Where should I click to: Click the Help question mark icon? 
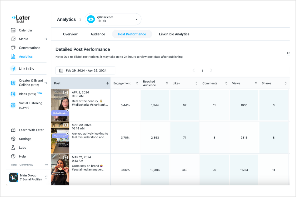13,156
